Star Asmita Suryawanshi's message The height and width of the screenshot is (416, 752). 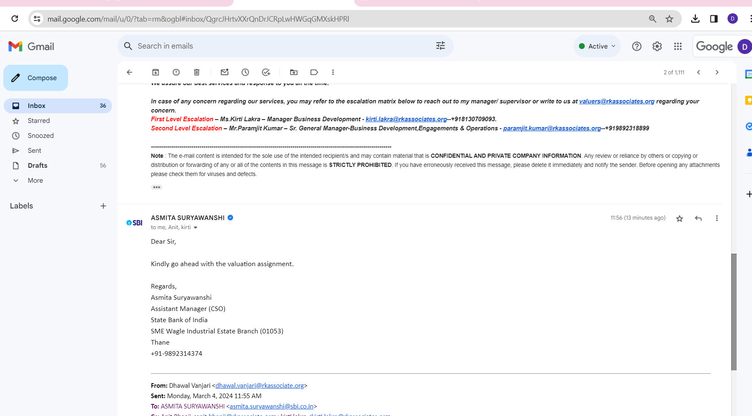pos(679,218)
